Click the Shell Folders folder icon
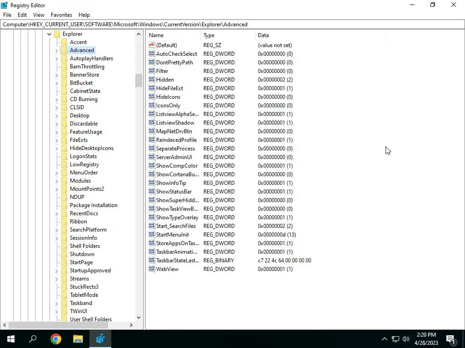This screenshot has height=348, width=465. tap(64, 246)
